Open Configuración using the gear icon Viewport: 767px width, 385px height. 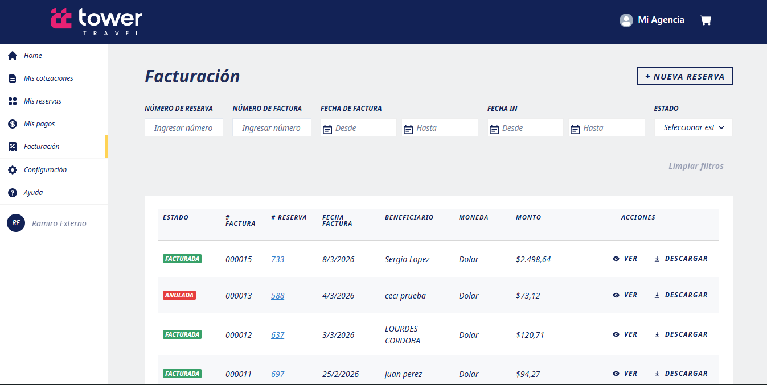(x=11, y=169)
